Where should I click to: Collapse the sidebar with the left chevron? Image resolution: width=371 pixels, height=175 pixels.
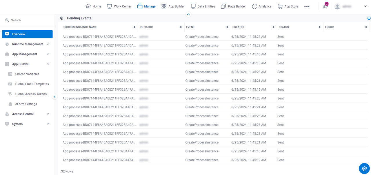(x=54, y=97)
